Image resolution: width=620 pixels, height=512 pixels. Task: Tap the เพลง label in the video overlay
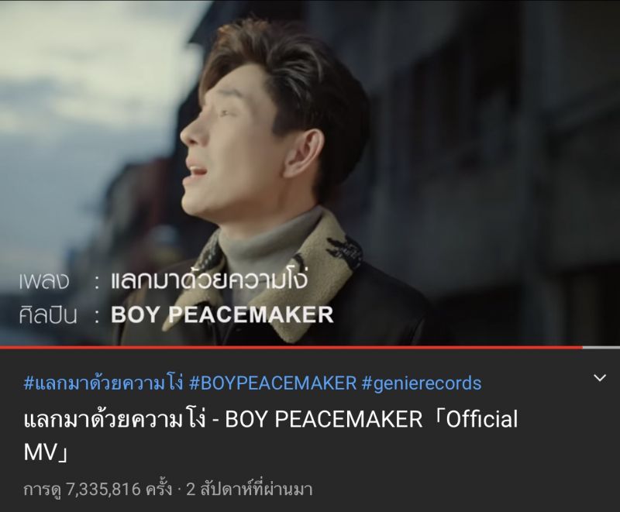tap(44, 281)
